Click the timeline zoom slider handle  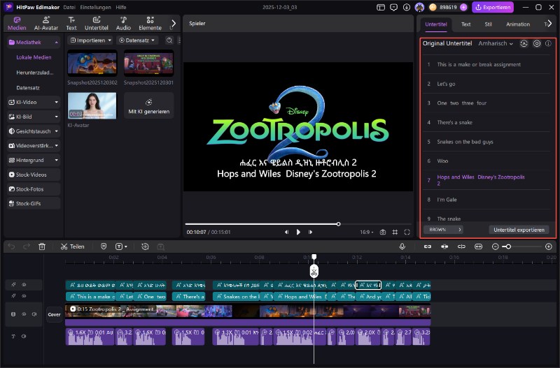(507, 246)
